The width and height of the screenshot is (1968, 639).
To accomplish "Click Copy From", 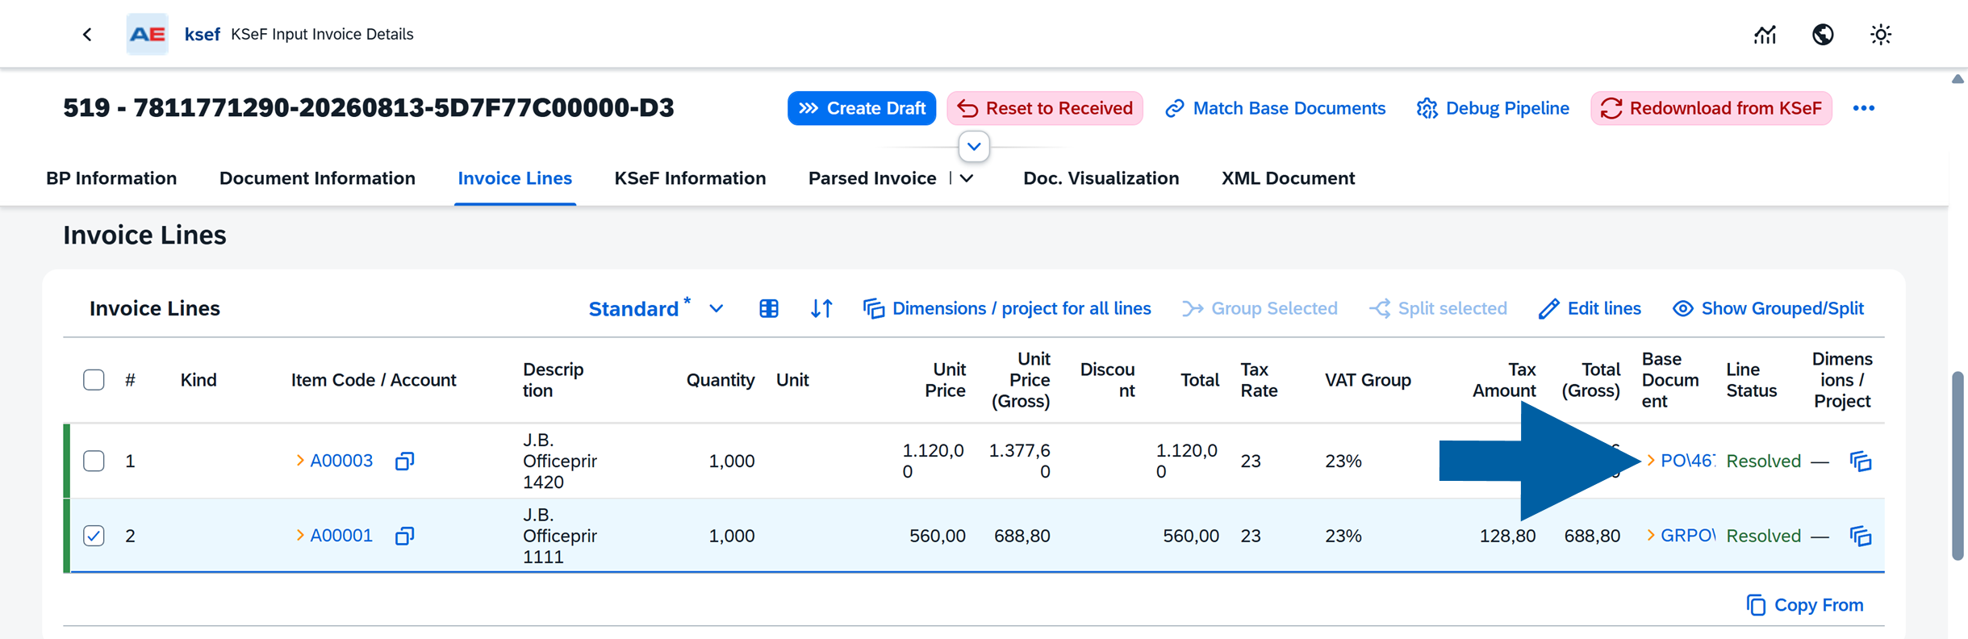I will pyautogui.click(x=1805, y=604).
